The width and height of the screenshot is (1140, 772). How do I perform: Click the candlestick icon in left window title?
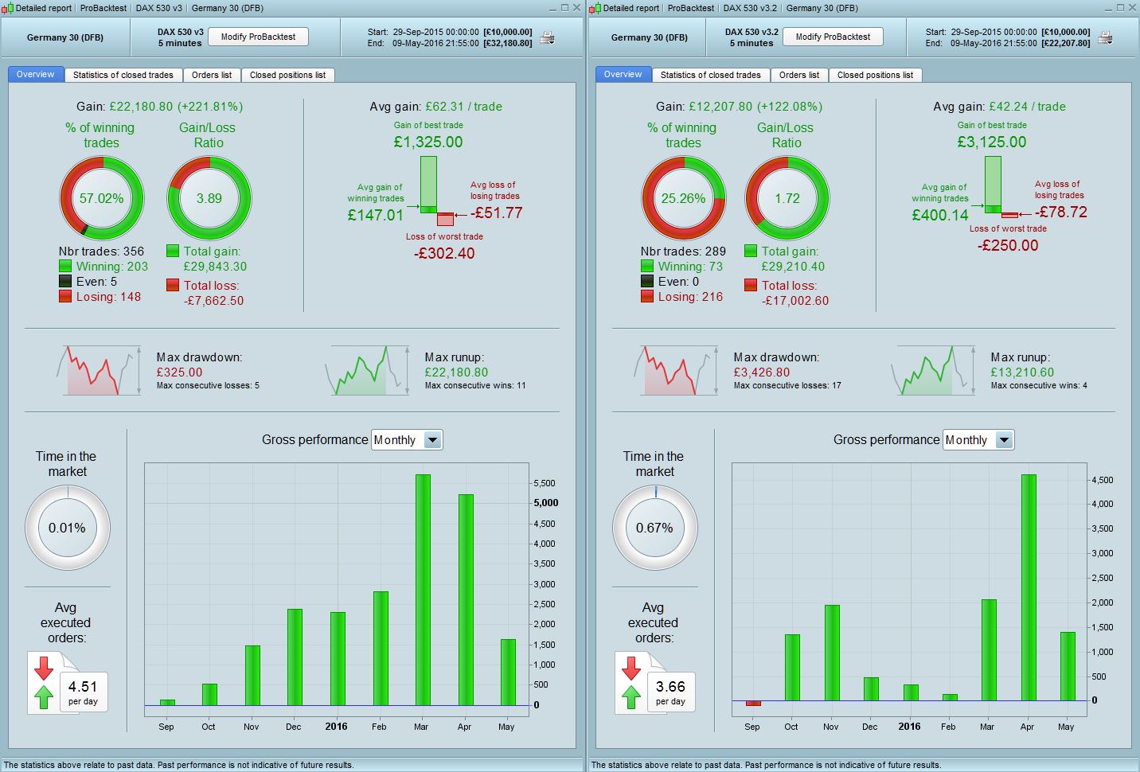click(x=7, y=8)
